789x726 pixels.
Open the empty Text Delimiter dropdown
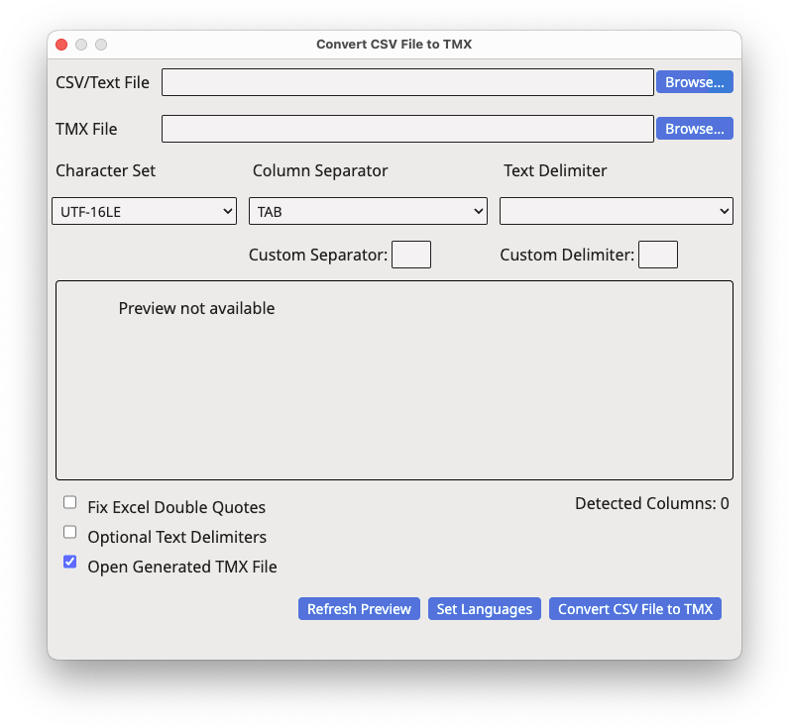pos(616,211)
